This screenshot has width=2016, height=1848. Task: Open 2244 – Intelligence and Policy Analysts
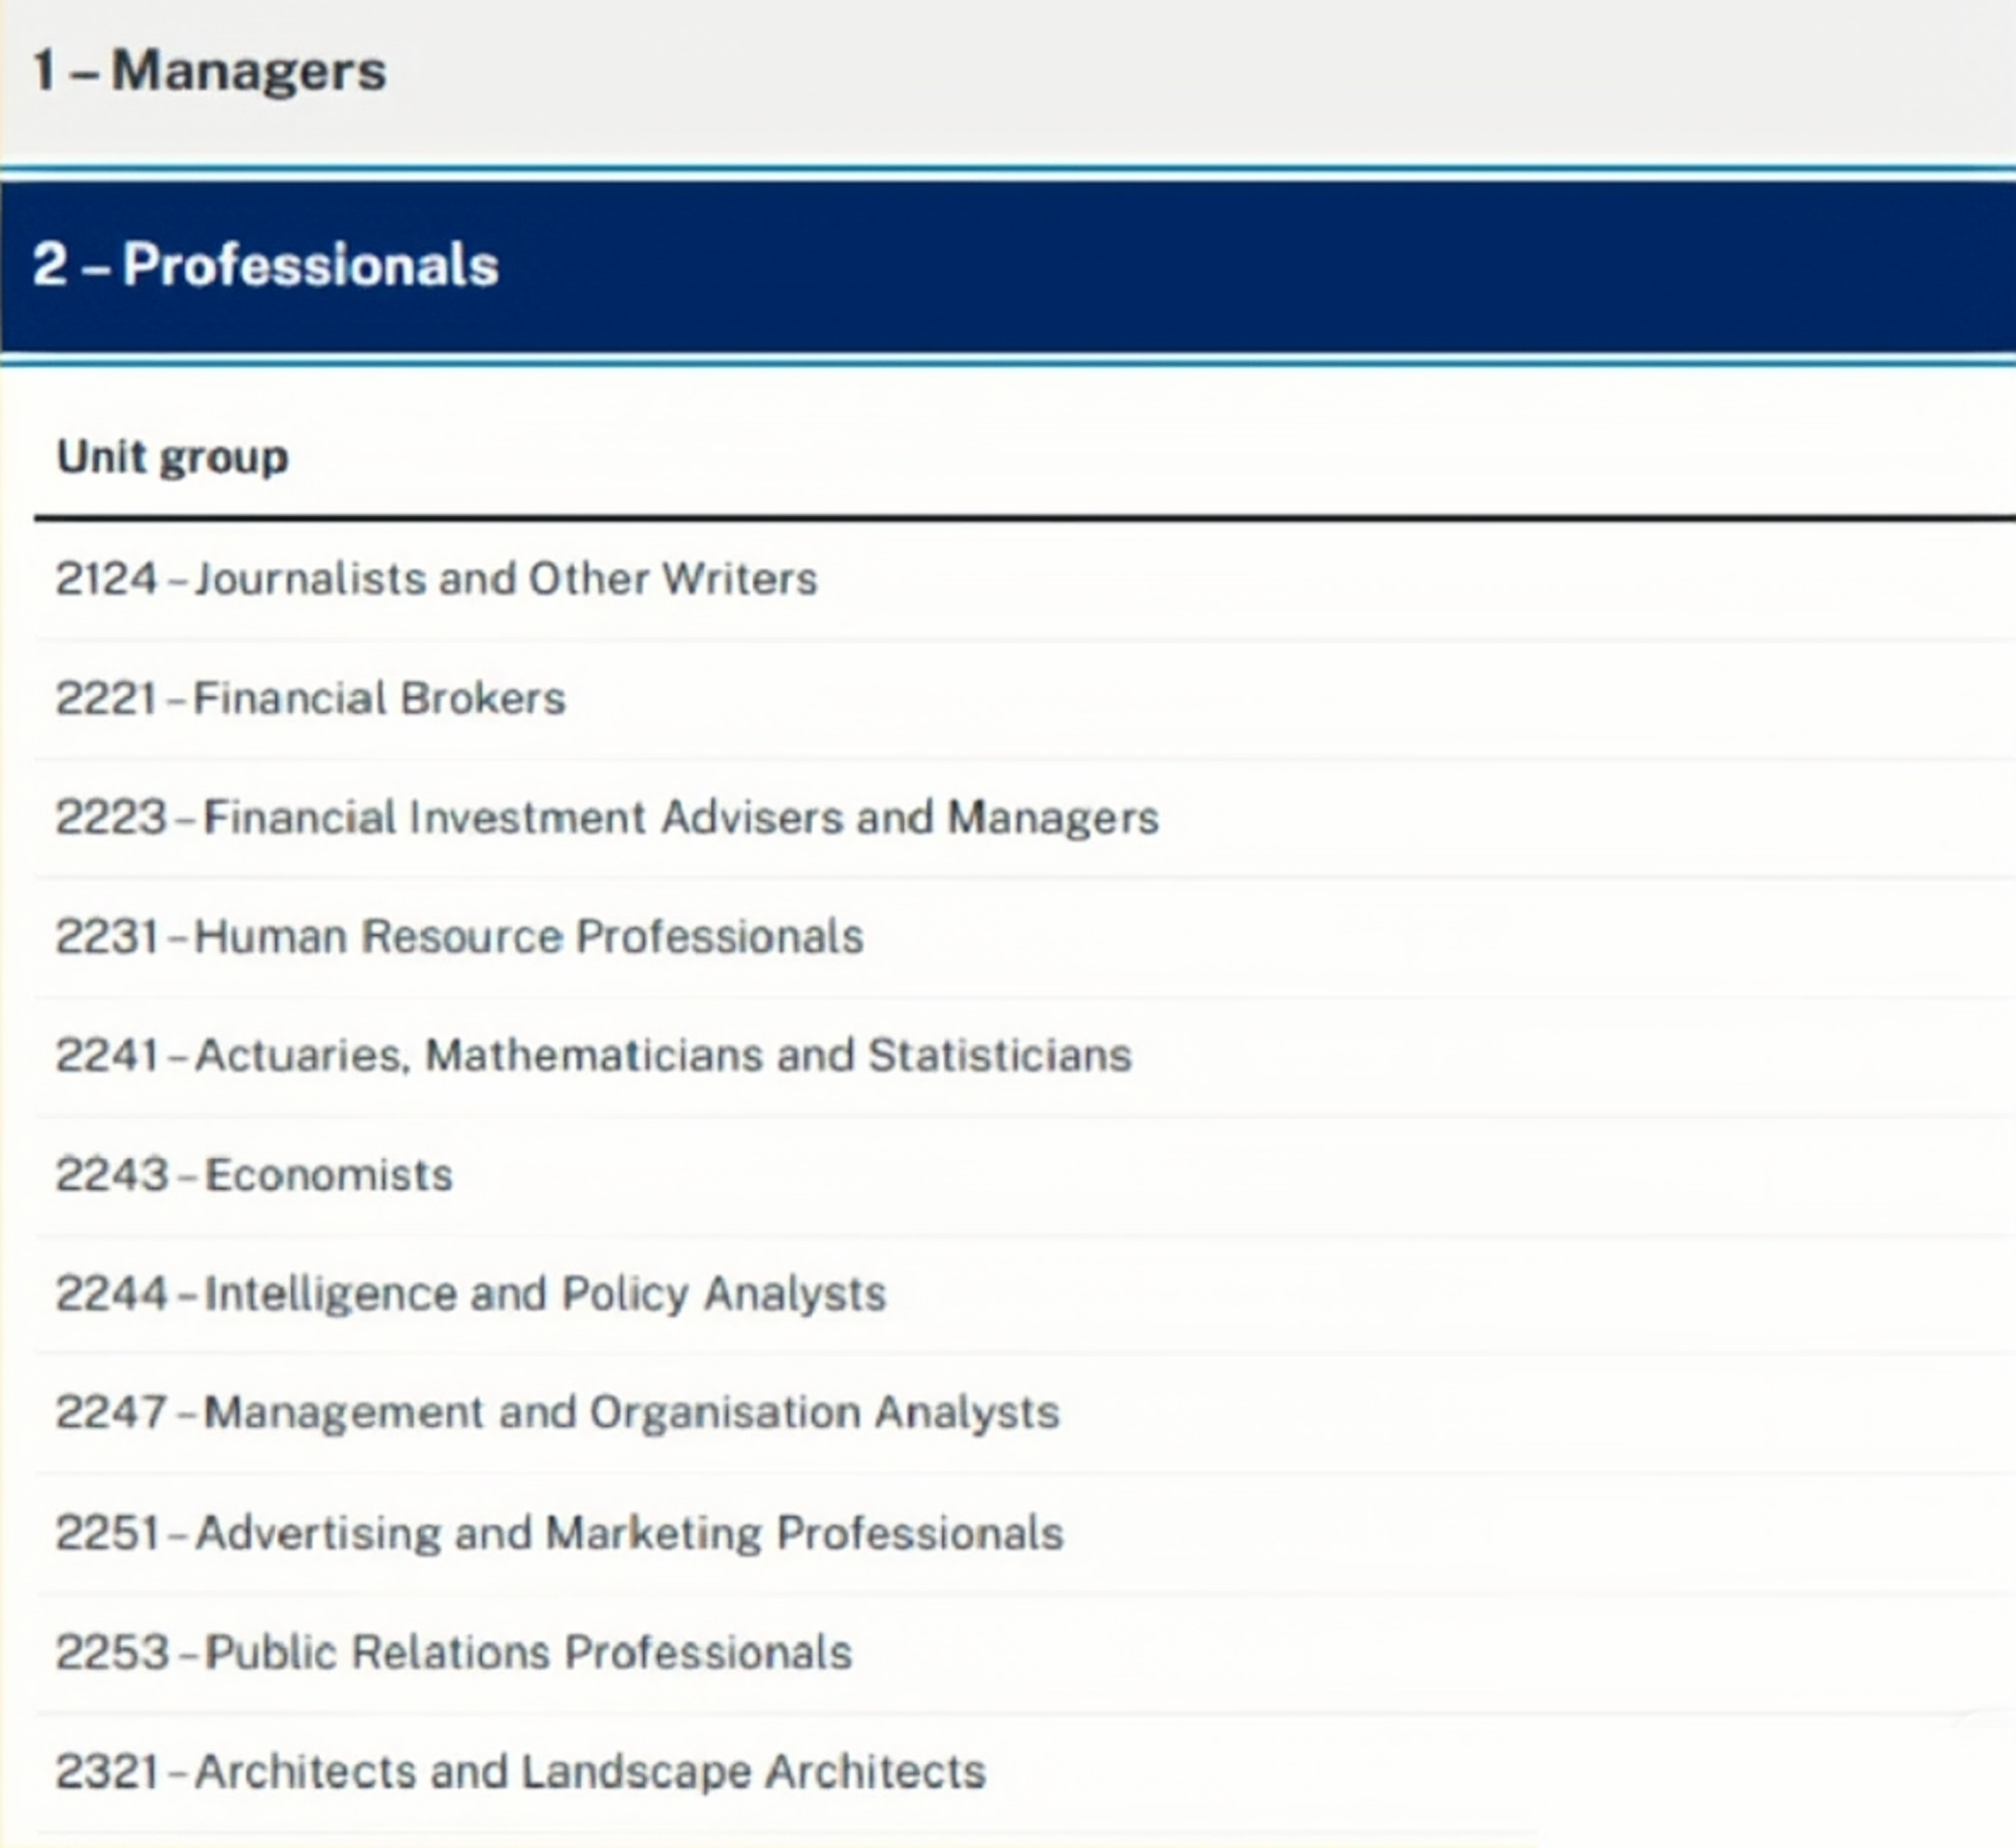point(470,1293)
